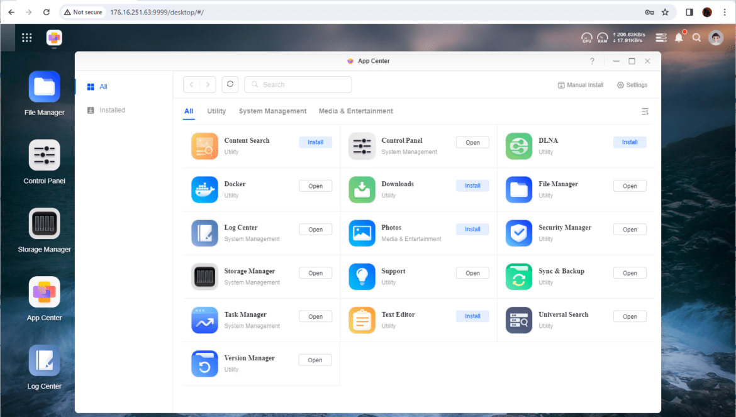Screen dimensions: 736x417
Task: Open App Center help question mark
Action: (593, 61)
